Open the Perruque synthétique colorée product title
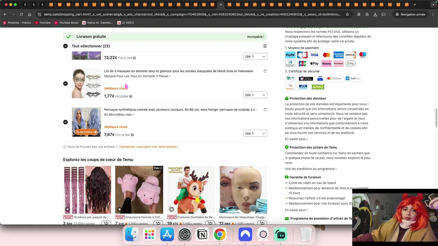Viewport: 438px width, 246px height. click(181, 110)
